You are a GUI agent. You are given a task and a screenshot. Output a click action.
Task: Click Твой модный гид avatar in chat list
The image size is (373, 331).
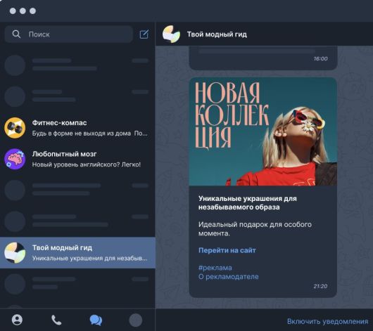(x=15, y=252)
